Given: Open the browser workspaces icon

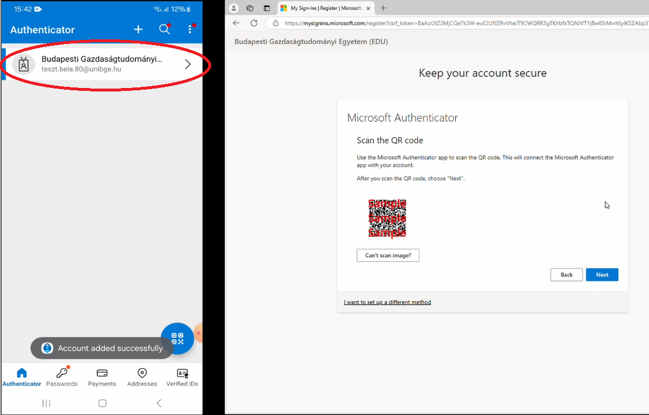Looking at the screenshot, I should (250, 8).
